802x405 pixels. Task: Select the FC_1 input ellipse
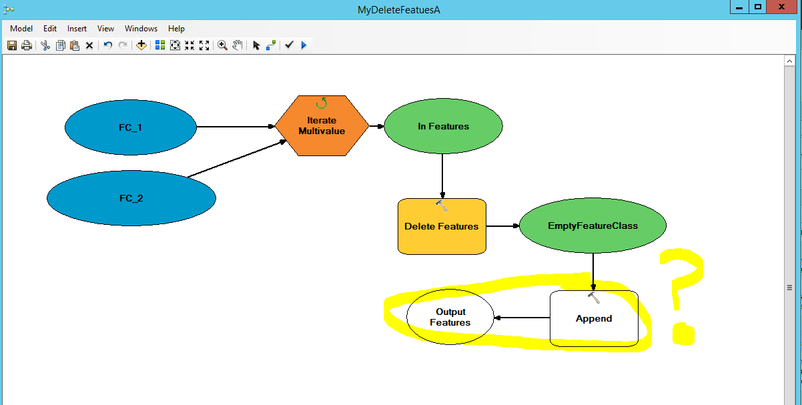tap(131, 127)
